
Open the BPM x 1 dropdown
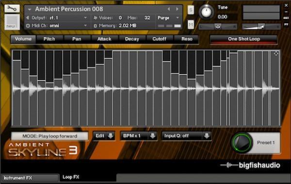[x=139, y=136]
